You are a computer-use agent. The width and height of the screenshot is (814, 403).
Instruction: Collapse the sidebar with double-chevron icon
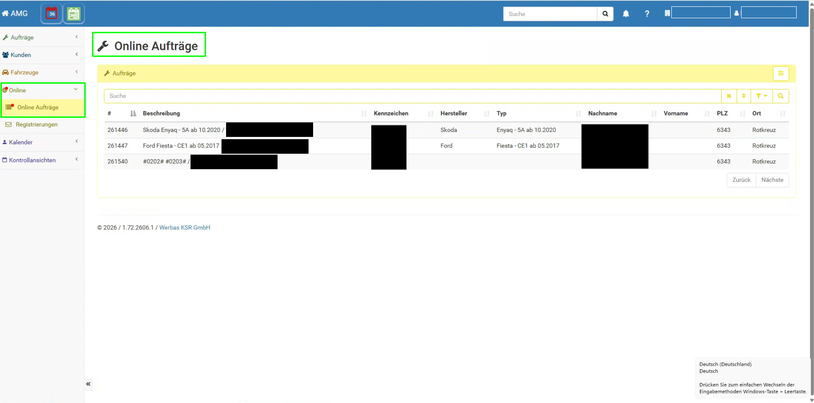88,384
